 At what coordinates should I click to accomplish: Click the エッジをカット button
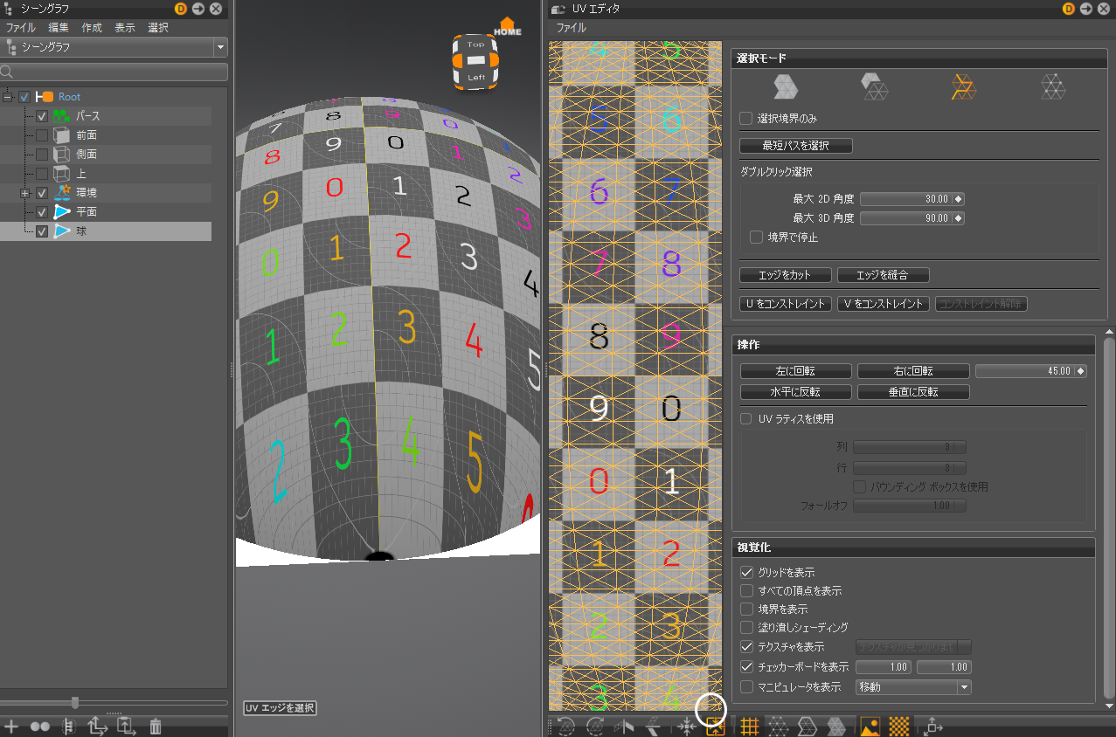(784, 274)
